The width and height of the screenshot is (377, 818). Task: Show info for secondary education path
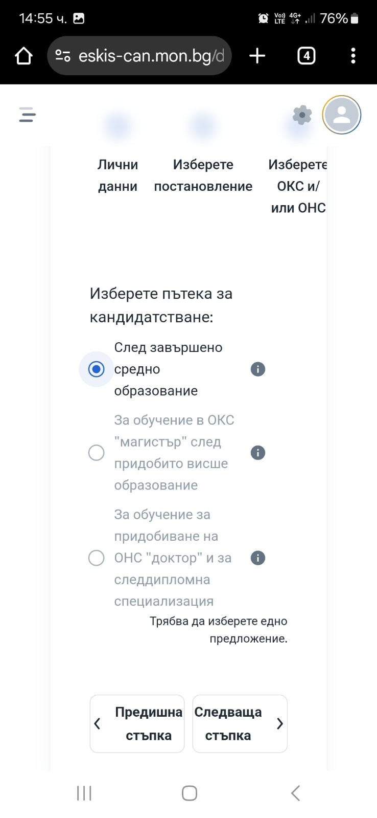(x=258, y=369)
